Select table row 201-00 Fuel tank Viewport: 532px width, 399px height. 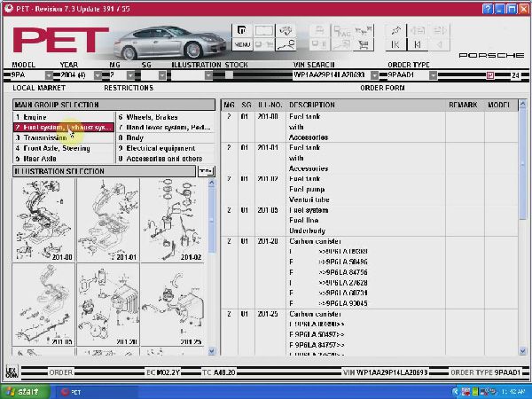[x=369, y=127]
